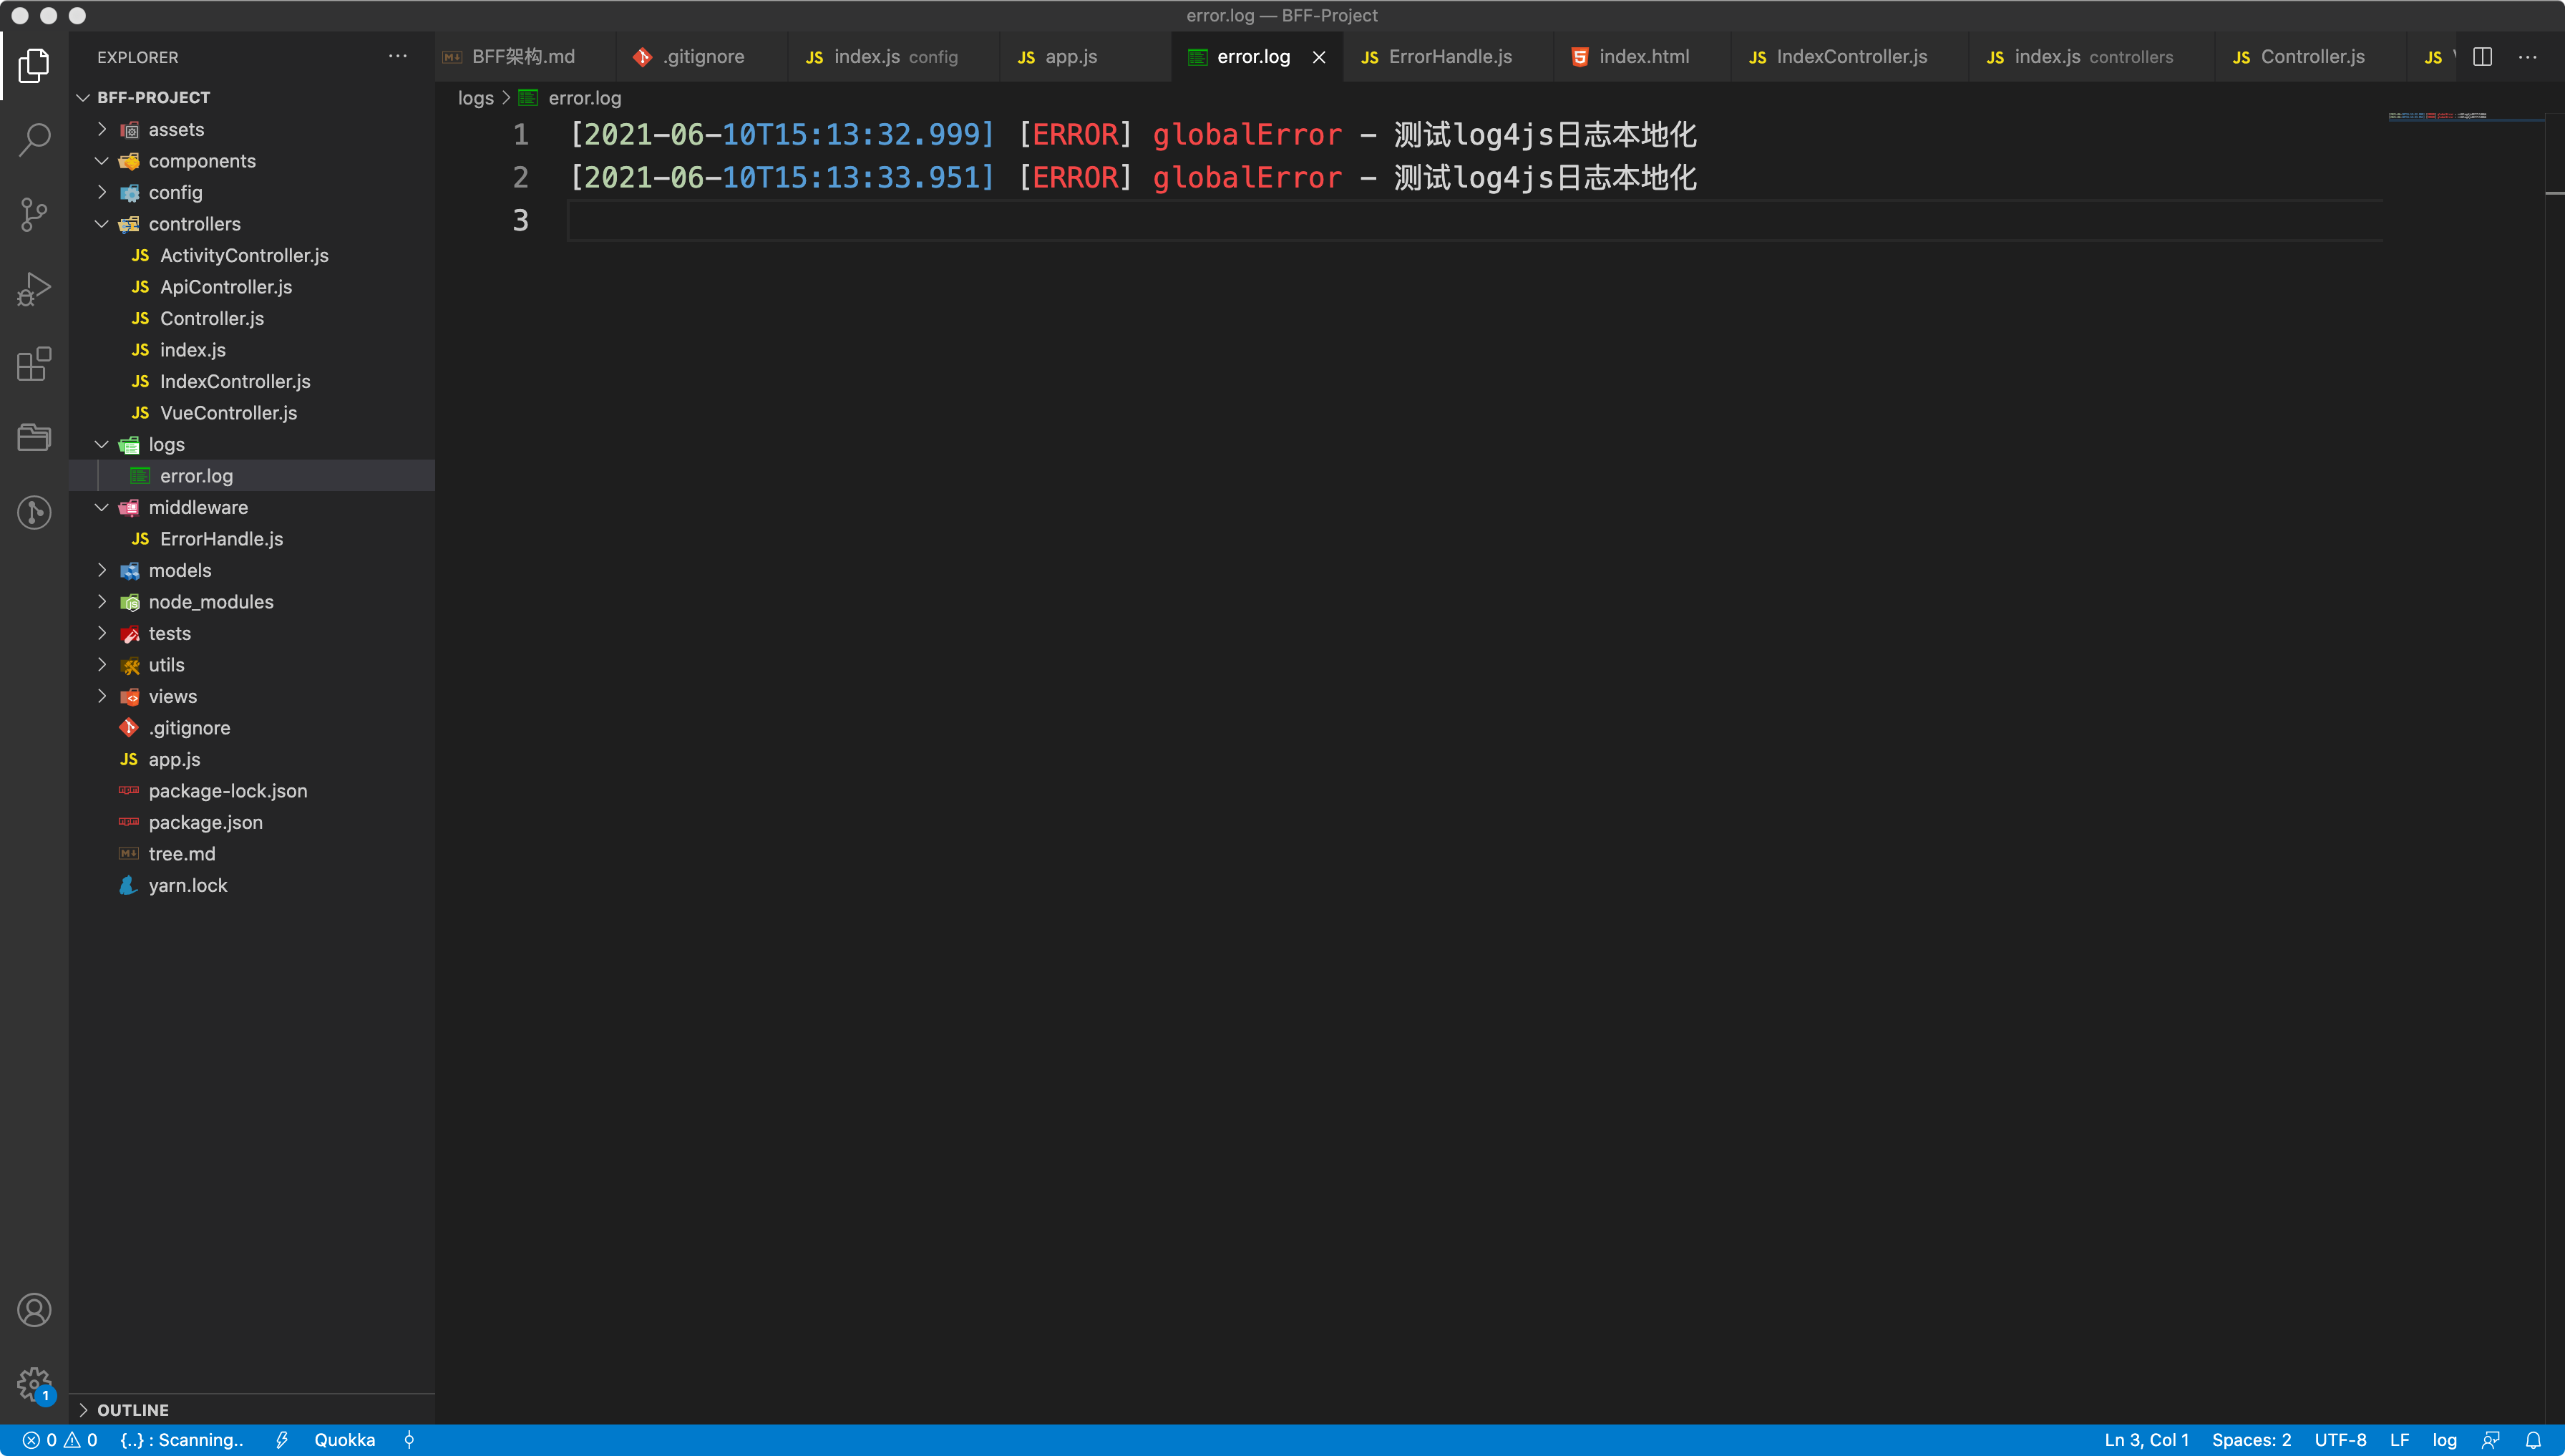Image resolution: width=2565 pixels, height=1456 pixels.
Task: Click the Quokka status item
Action: click(345, 1440)
